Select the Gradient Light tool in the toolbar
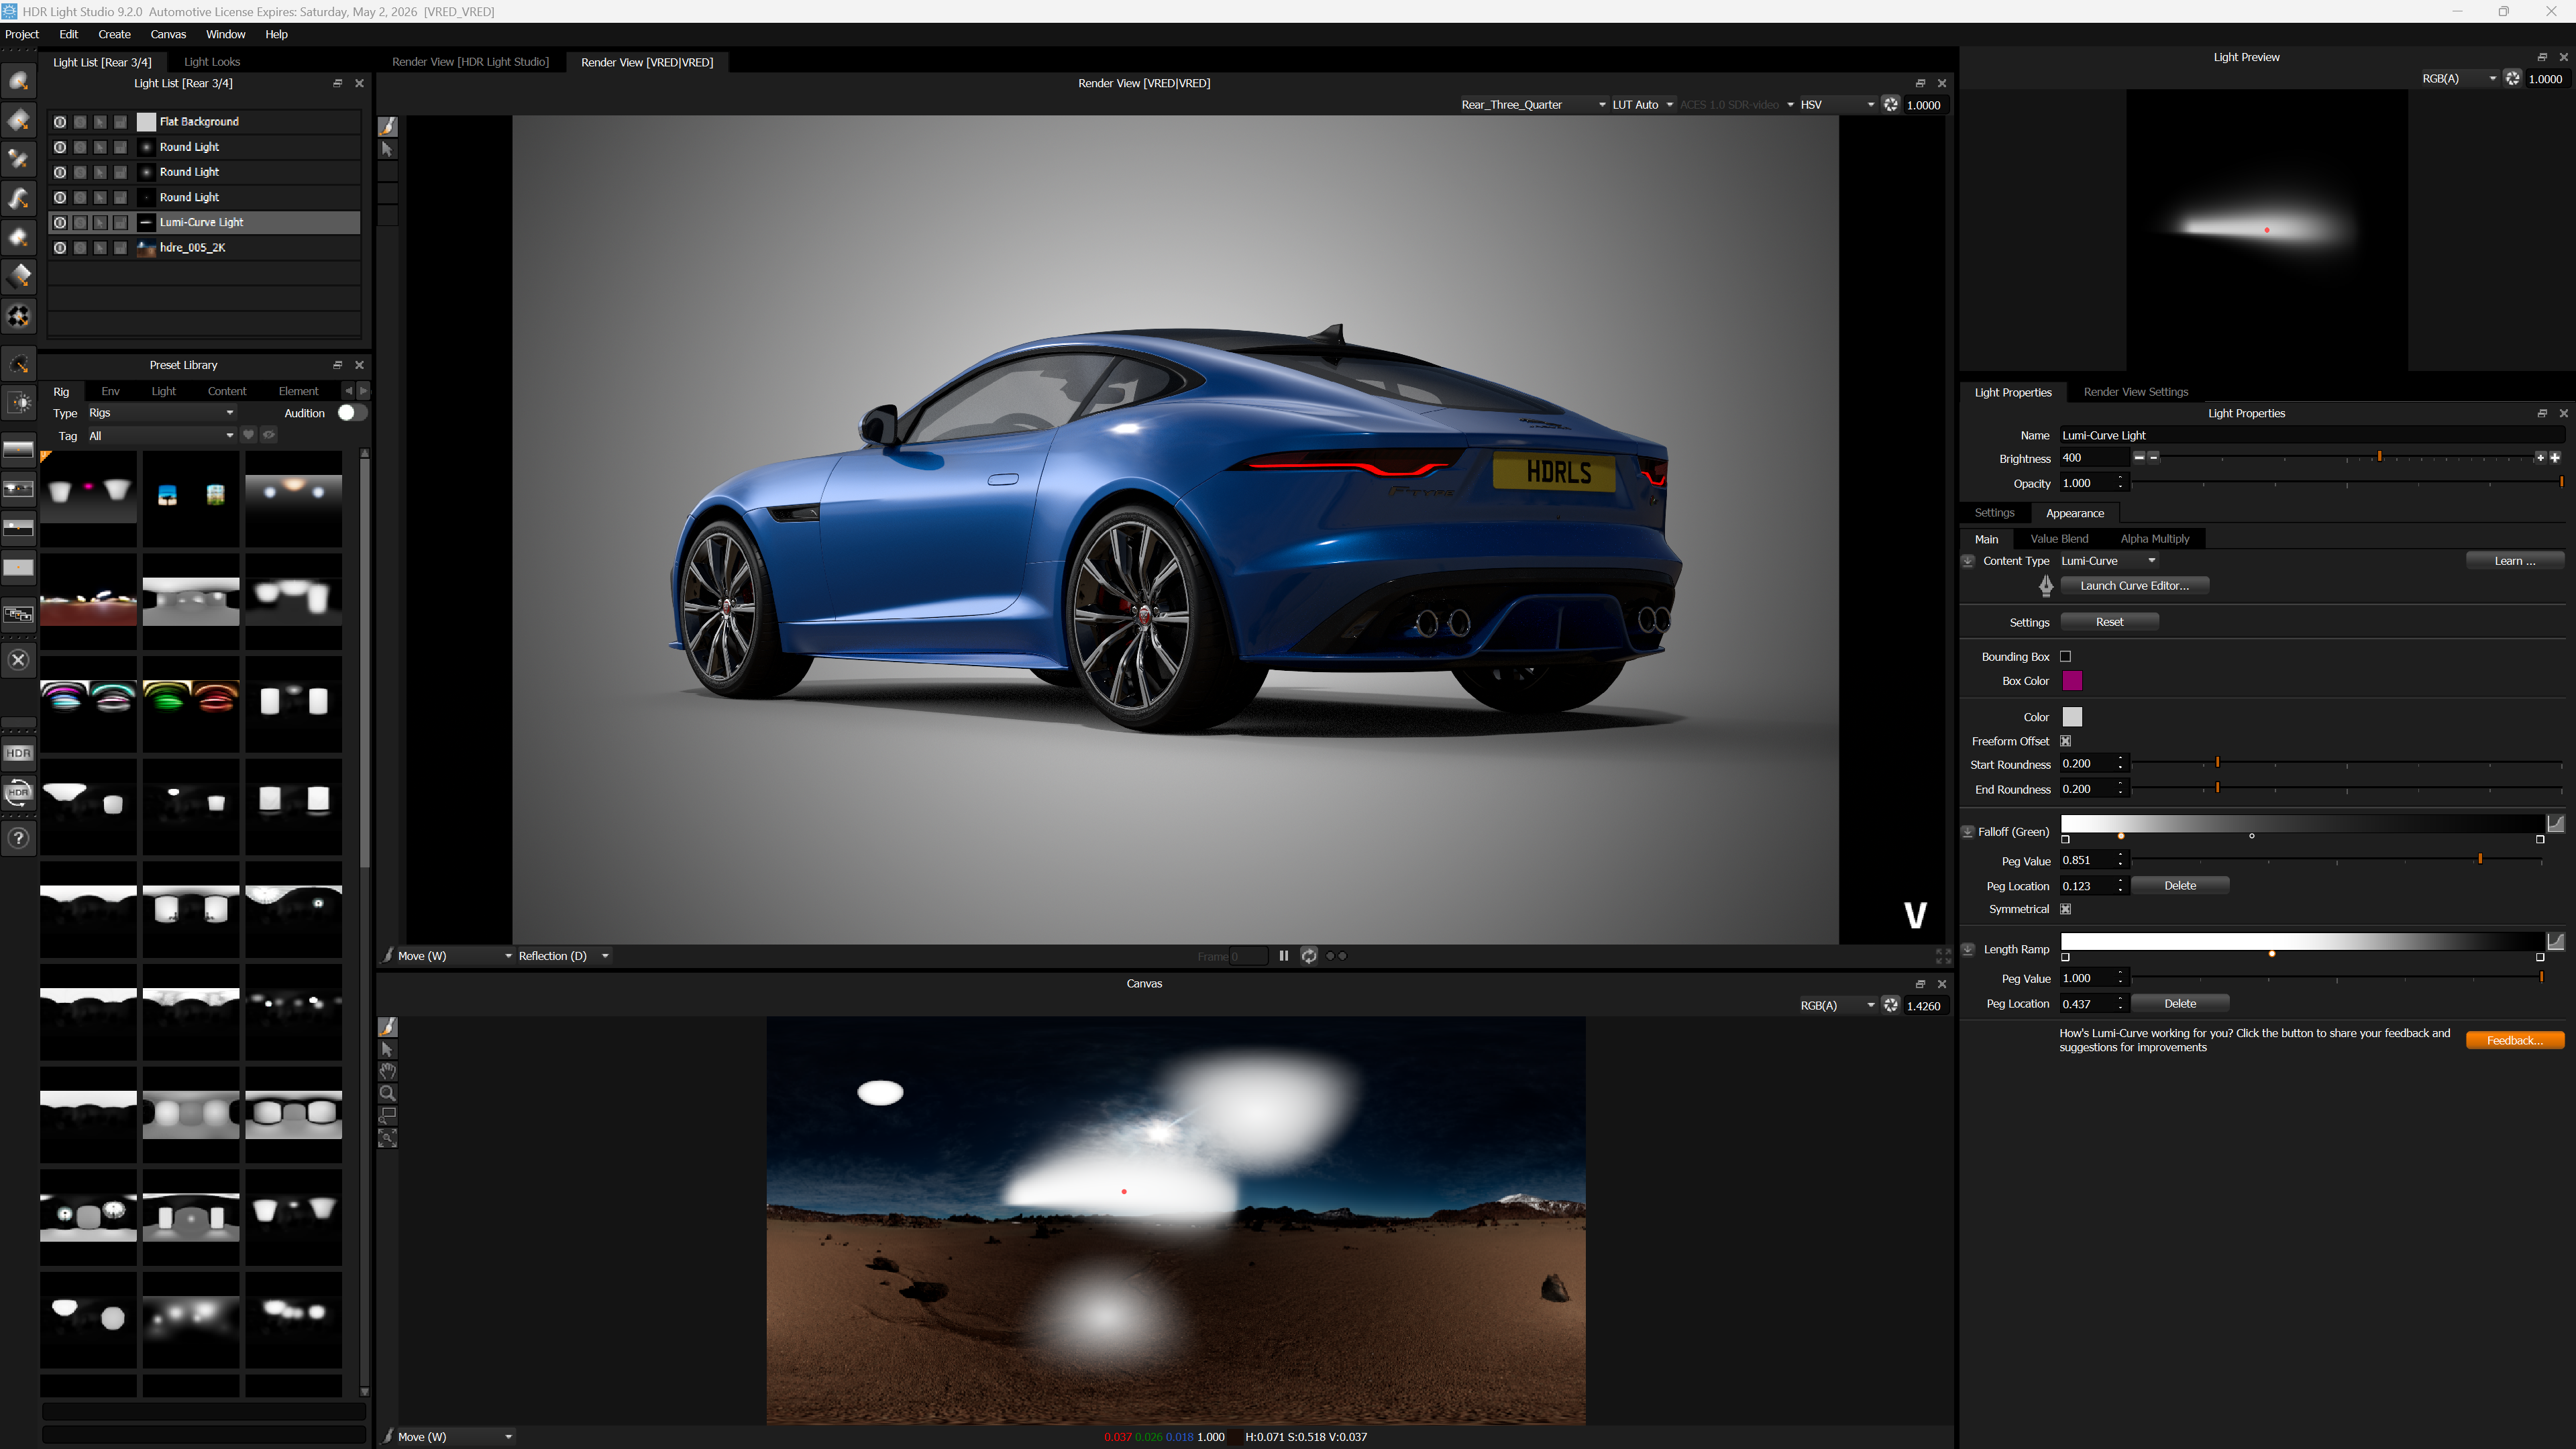 click(x=19, y=277)
